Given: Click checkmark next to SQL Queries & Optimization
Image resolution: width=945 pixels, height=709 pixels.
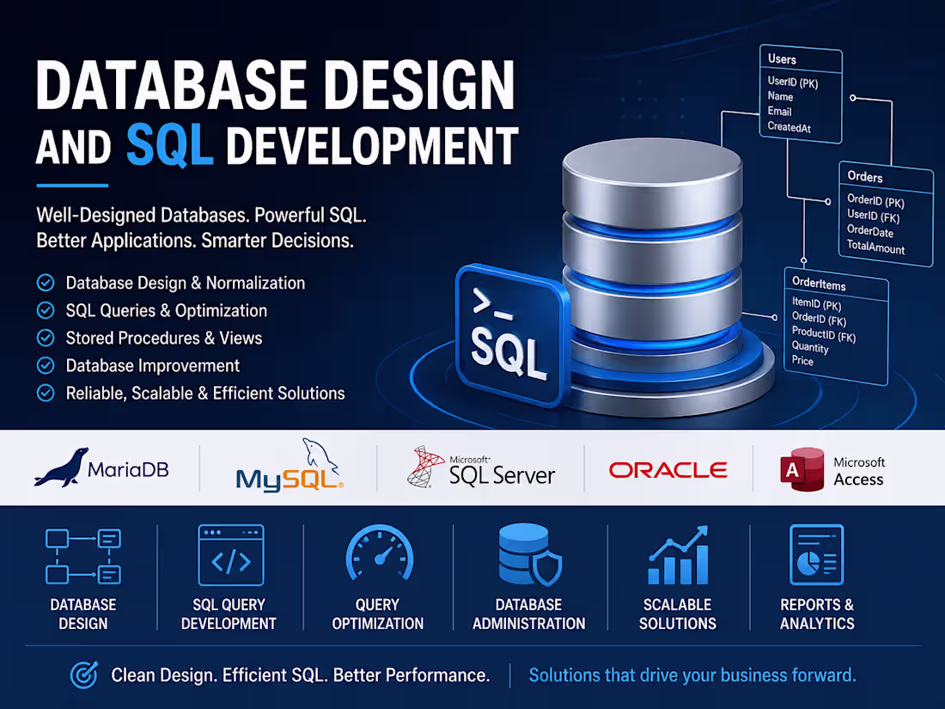Looking at the screenshot, I should click(x=46, y=310).
